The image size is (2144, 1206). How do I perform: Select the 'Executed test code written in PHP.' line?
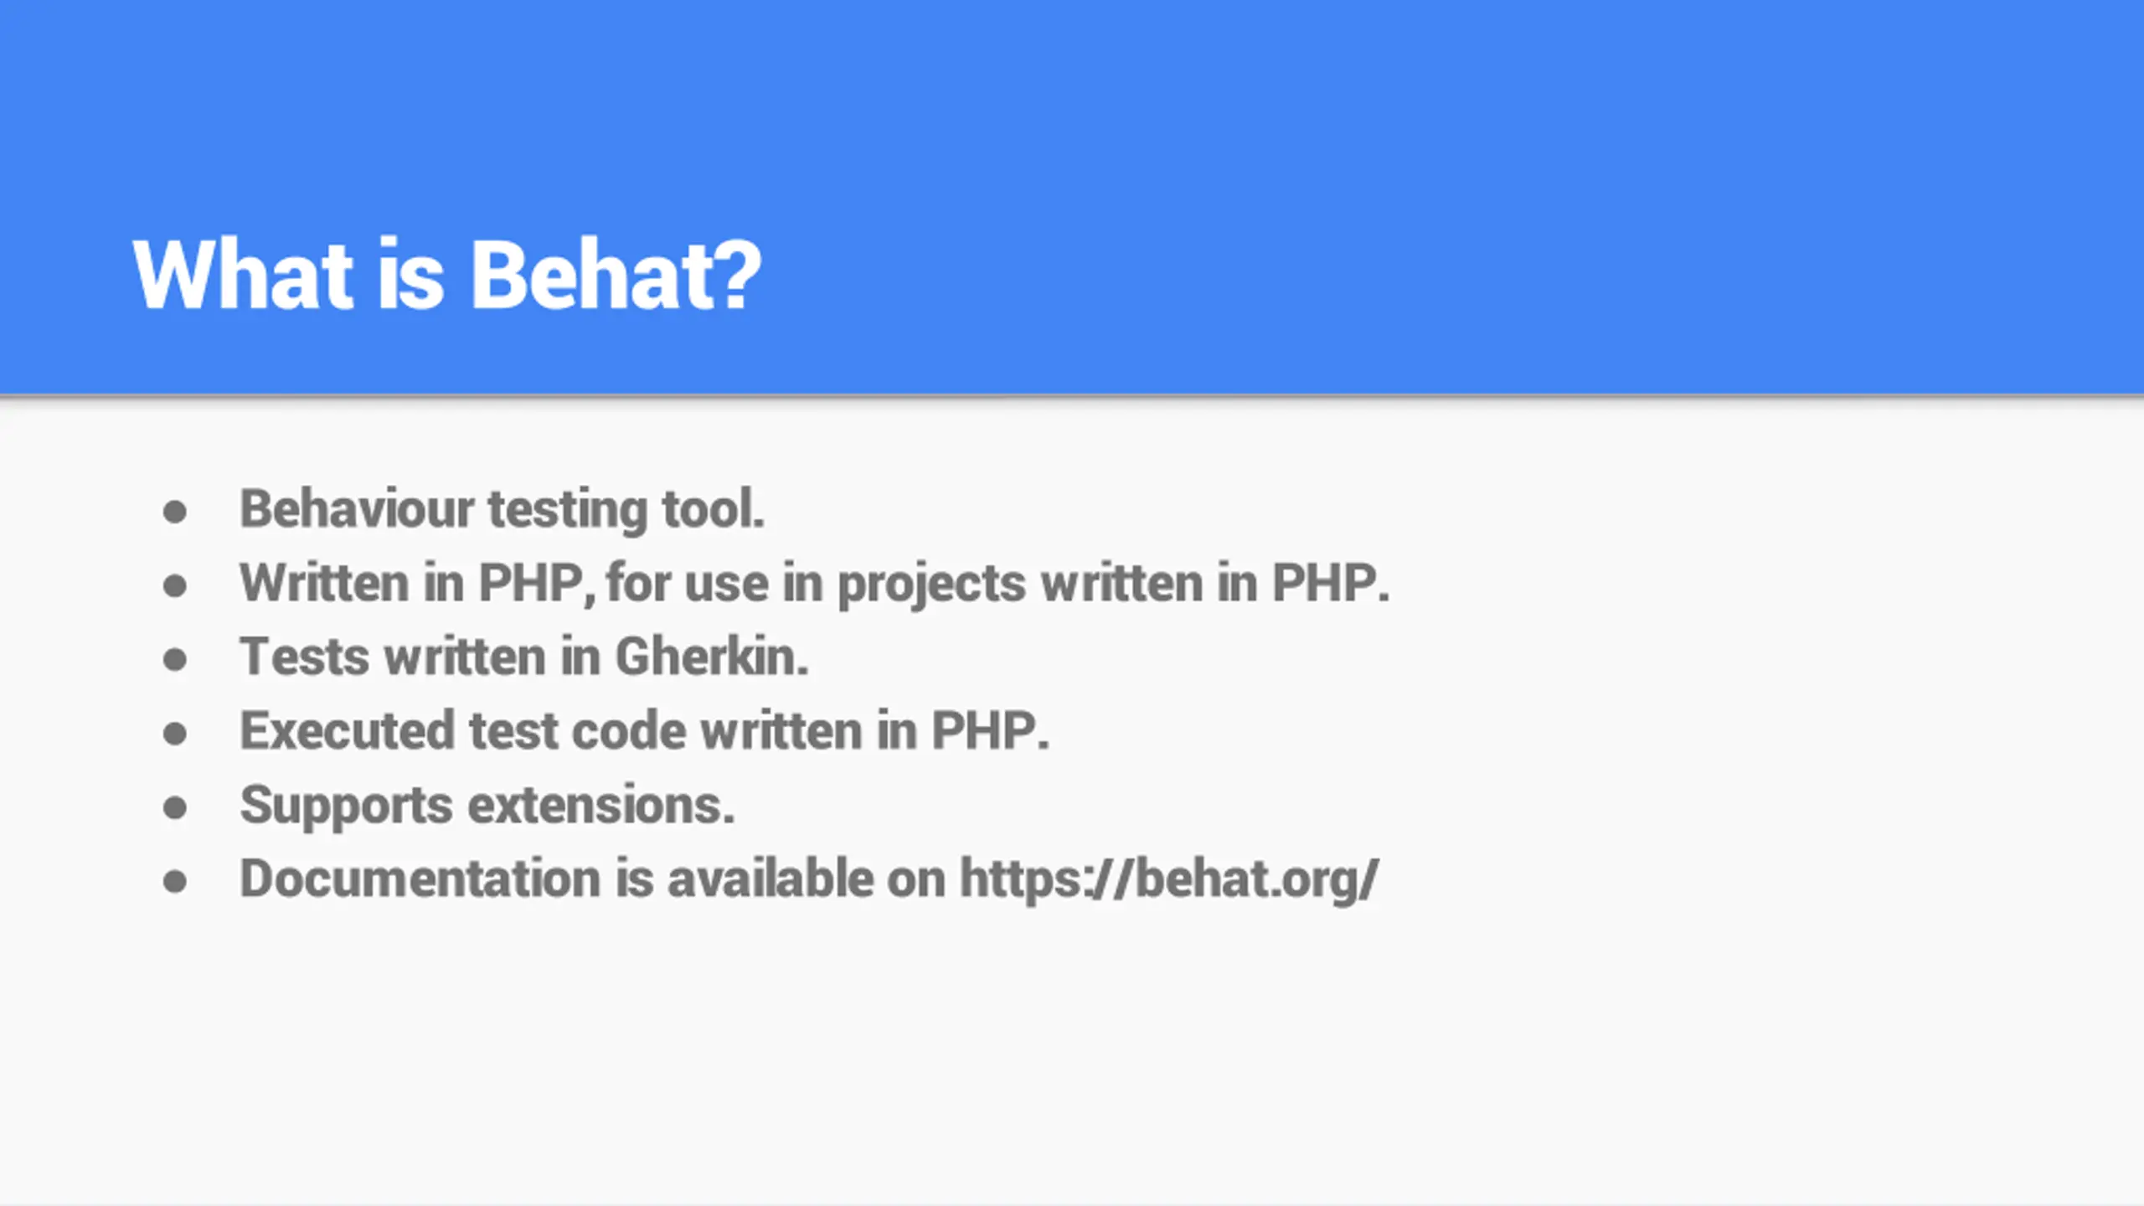coord(645,730)
